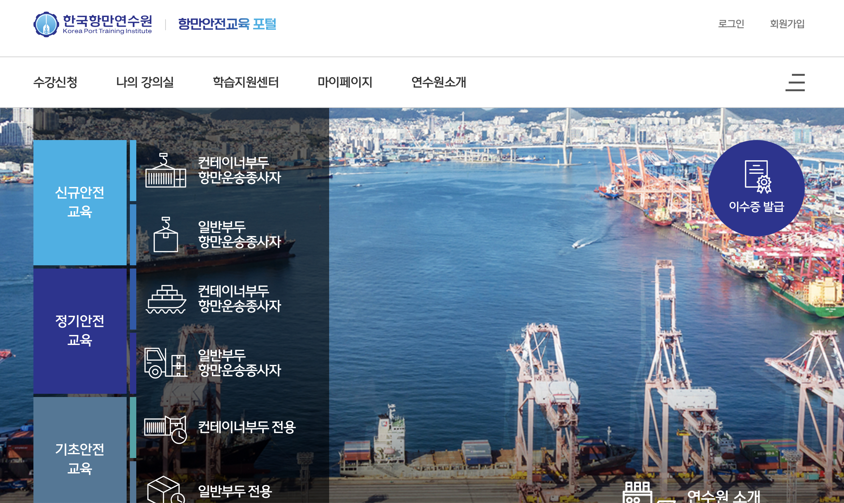Click the cargo ship icon under 정기안전교육
This screenshot has width=844, height=503.
coord(166,299)
